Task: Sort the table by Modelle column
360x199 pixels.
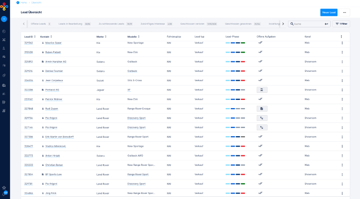Action: pyautogui.click(x=133, y=37)
